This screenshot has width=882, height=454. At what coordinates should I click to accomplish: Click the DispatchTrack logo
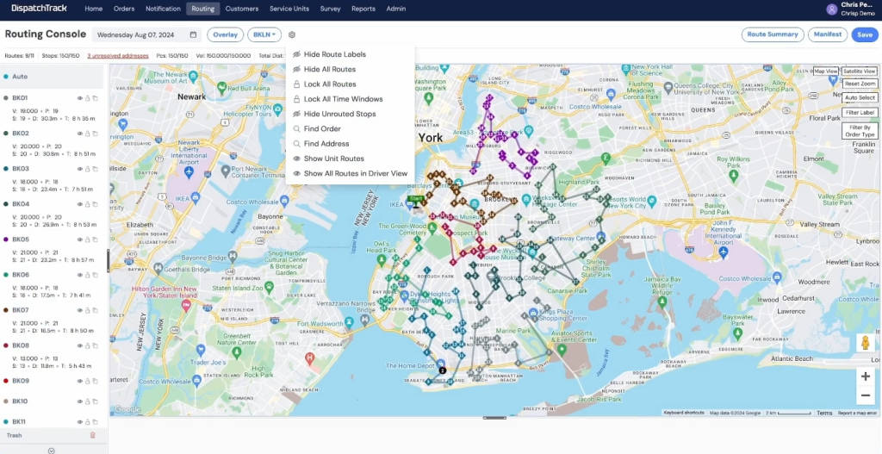pyautogui.click(x=39, y=9)
